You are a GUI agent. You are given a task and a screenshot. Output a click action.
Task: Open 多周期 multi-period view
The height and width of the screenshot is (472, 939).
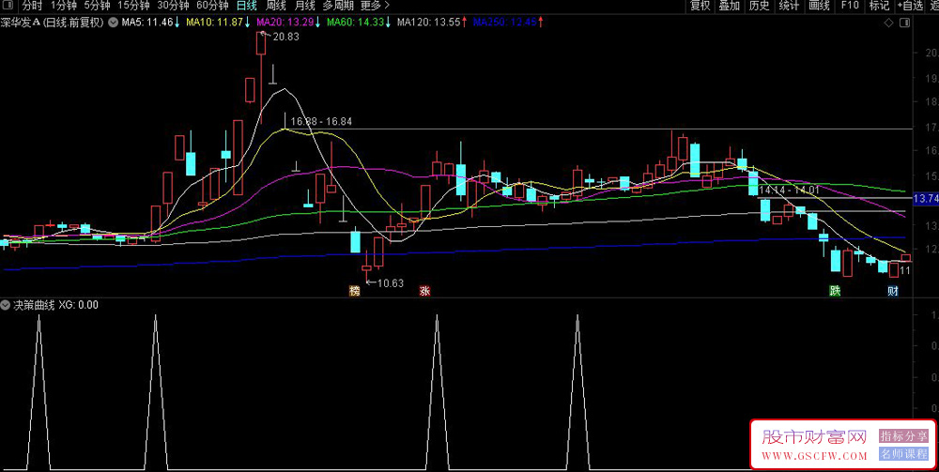point(338,6)
